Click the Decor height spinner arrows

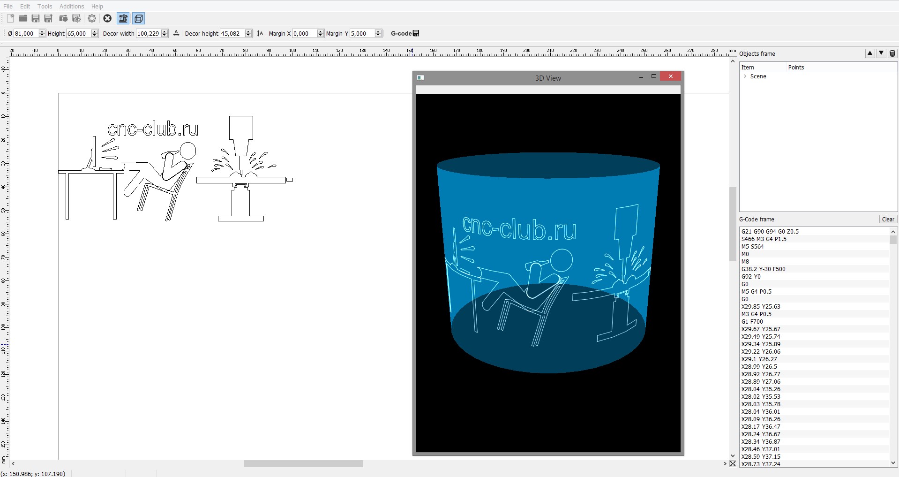pos(248,33)
